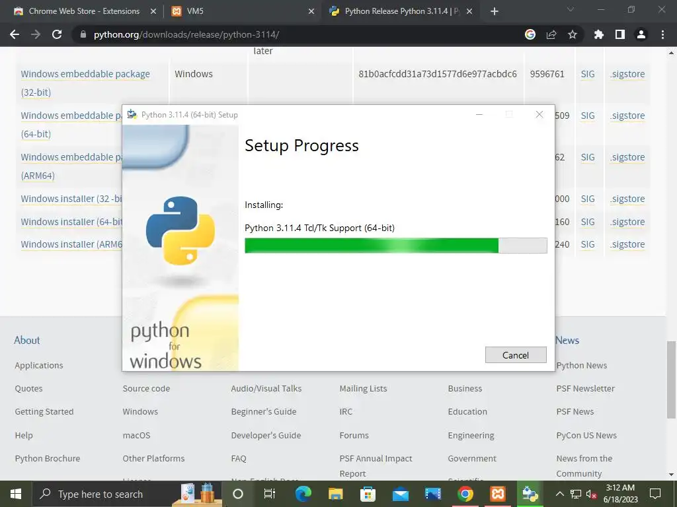Open the Beginner's Guide footer link
Viewport: 677px width, 507px height.
264,412
